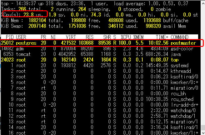Click the ksoftirqd/0 command
The width and height of the screenshot is (205, 135).
click(184, 77)
